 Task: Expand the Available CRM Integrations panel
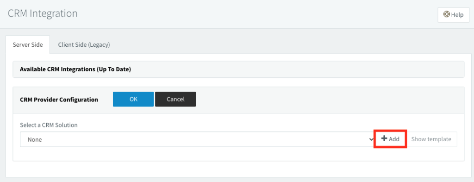[x=238, y=69]
